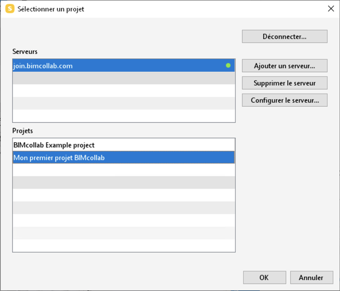Confirm the selection with OK
Image resolution: width=340 pixels, height=291 pixels.
265,277
